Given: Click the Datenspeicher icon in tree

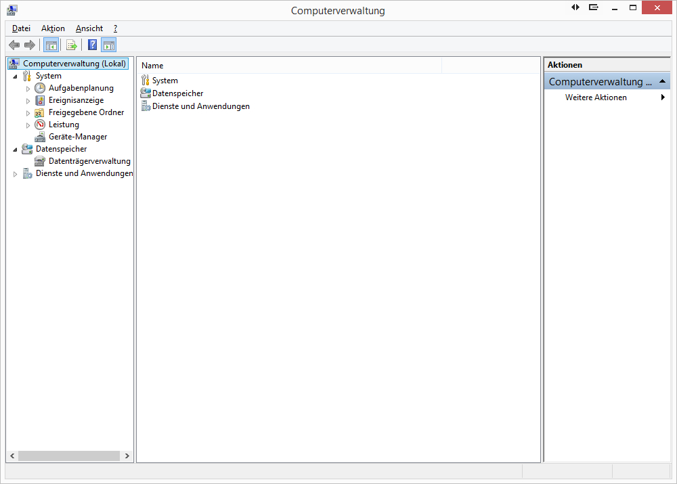Looking at the screenshot, I should click(27, 149).
